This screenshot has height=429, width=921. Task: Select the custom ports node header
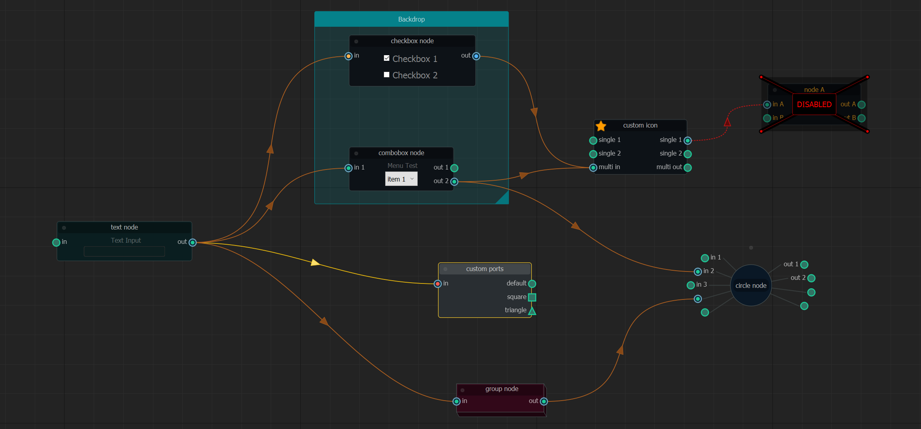[x=485, y=269]
